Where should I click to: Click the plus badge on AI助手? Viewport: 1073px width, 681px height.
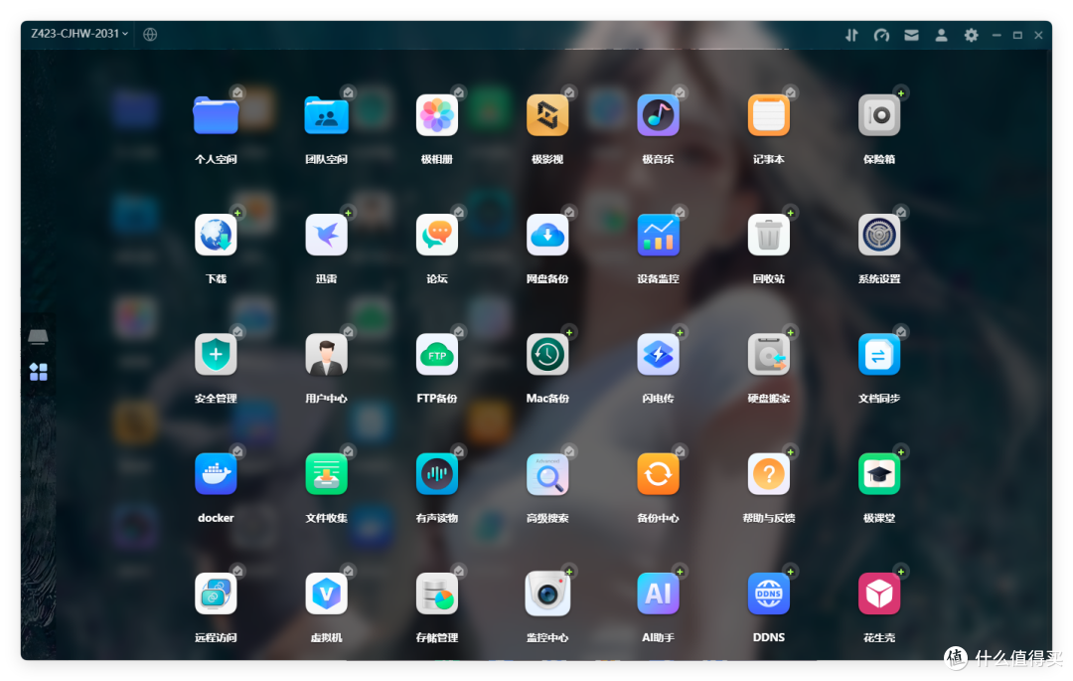[681, 572]
